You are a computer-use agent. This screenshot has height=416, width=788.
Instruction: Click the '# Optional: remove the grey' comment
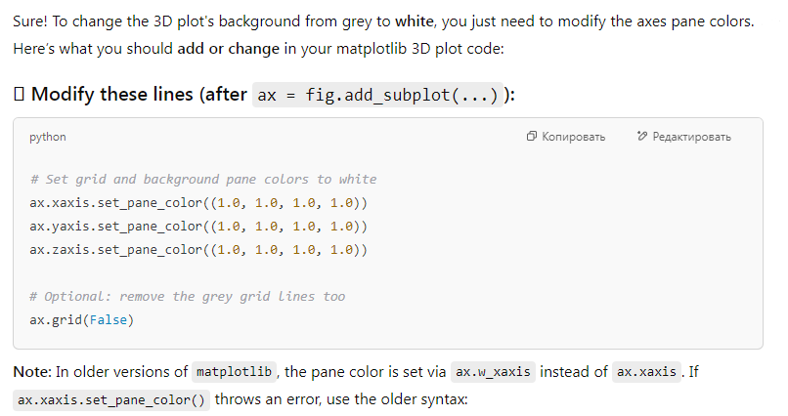(188, 296)
